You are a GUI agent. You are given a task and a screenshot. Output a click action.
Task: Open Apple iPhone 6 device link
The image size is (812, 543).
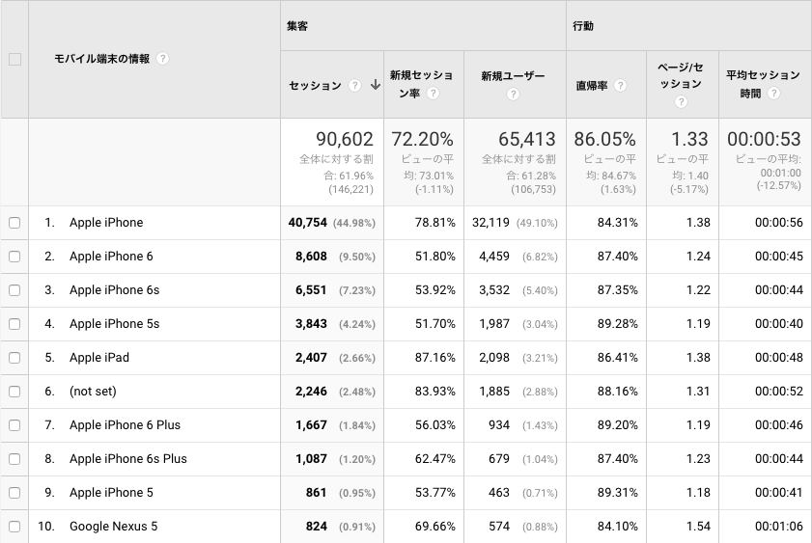tap(111, 256)
